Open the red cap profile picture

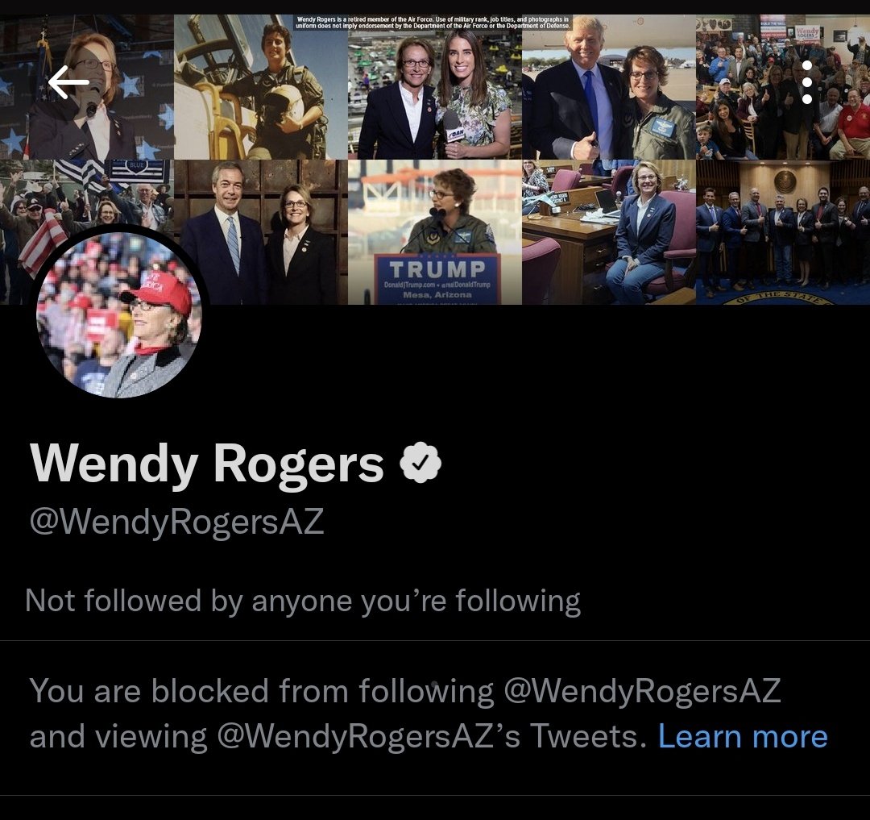tap(119, 314)
